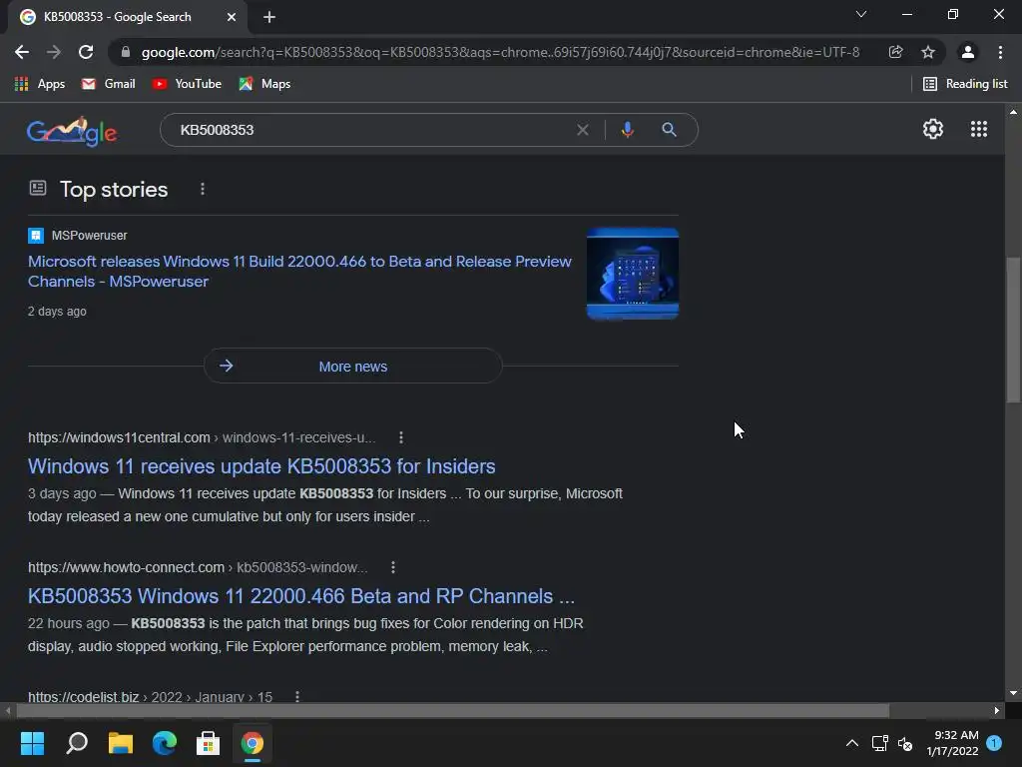Click the vertical scrollbar thumb
1022x767 pixels.
coord(1013,331)
